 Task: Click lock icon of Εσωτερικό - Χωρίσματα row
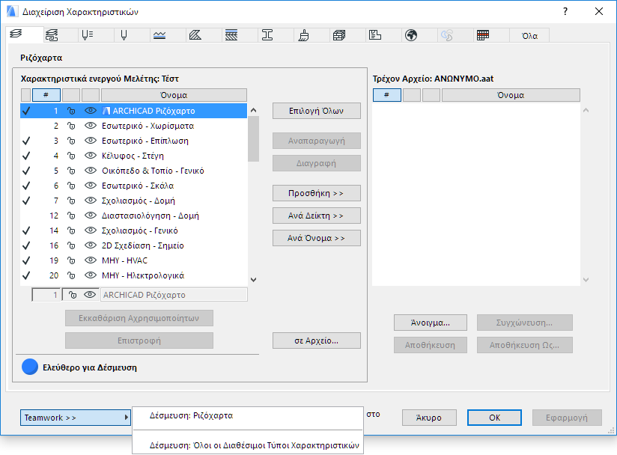point(71,126)
